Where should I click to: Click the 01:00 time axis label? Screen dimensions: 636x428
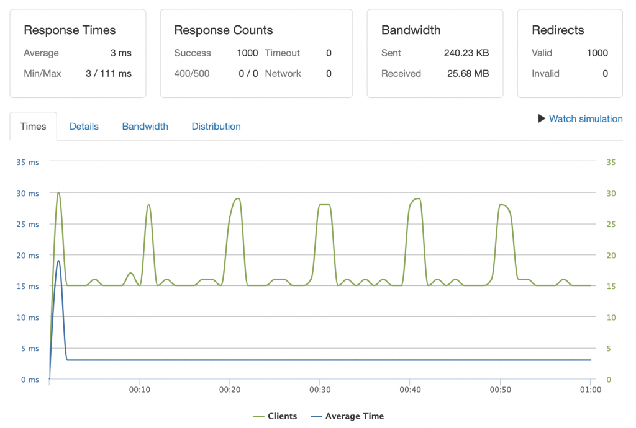[x=591, y=390]
